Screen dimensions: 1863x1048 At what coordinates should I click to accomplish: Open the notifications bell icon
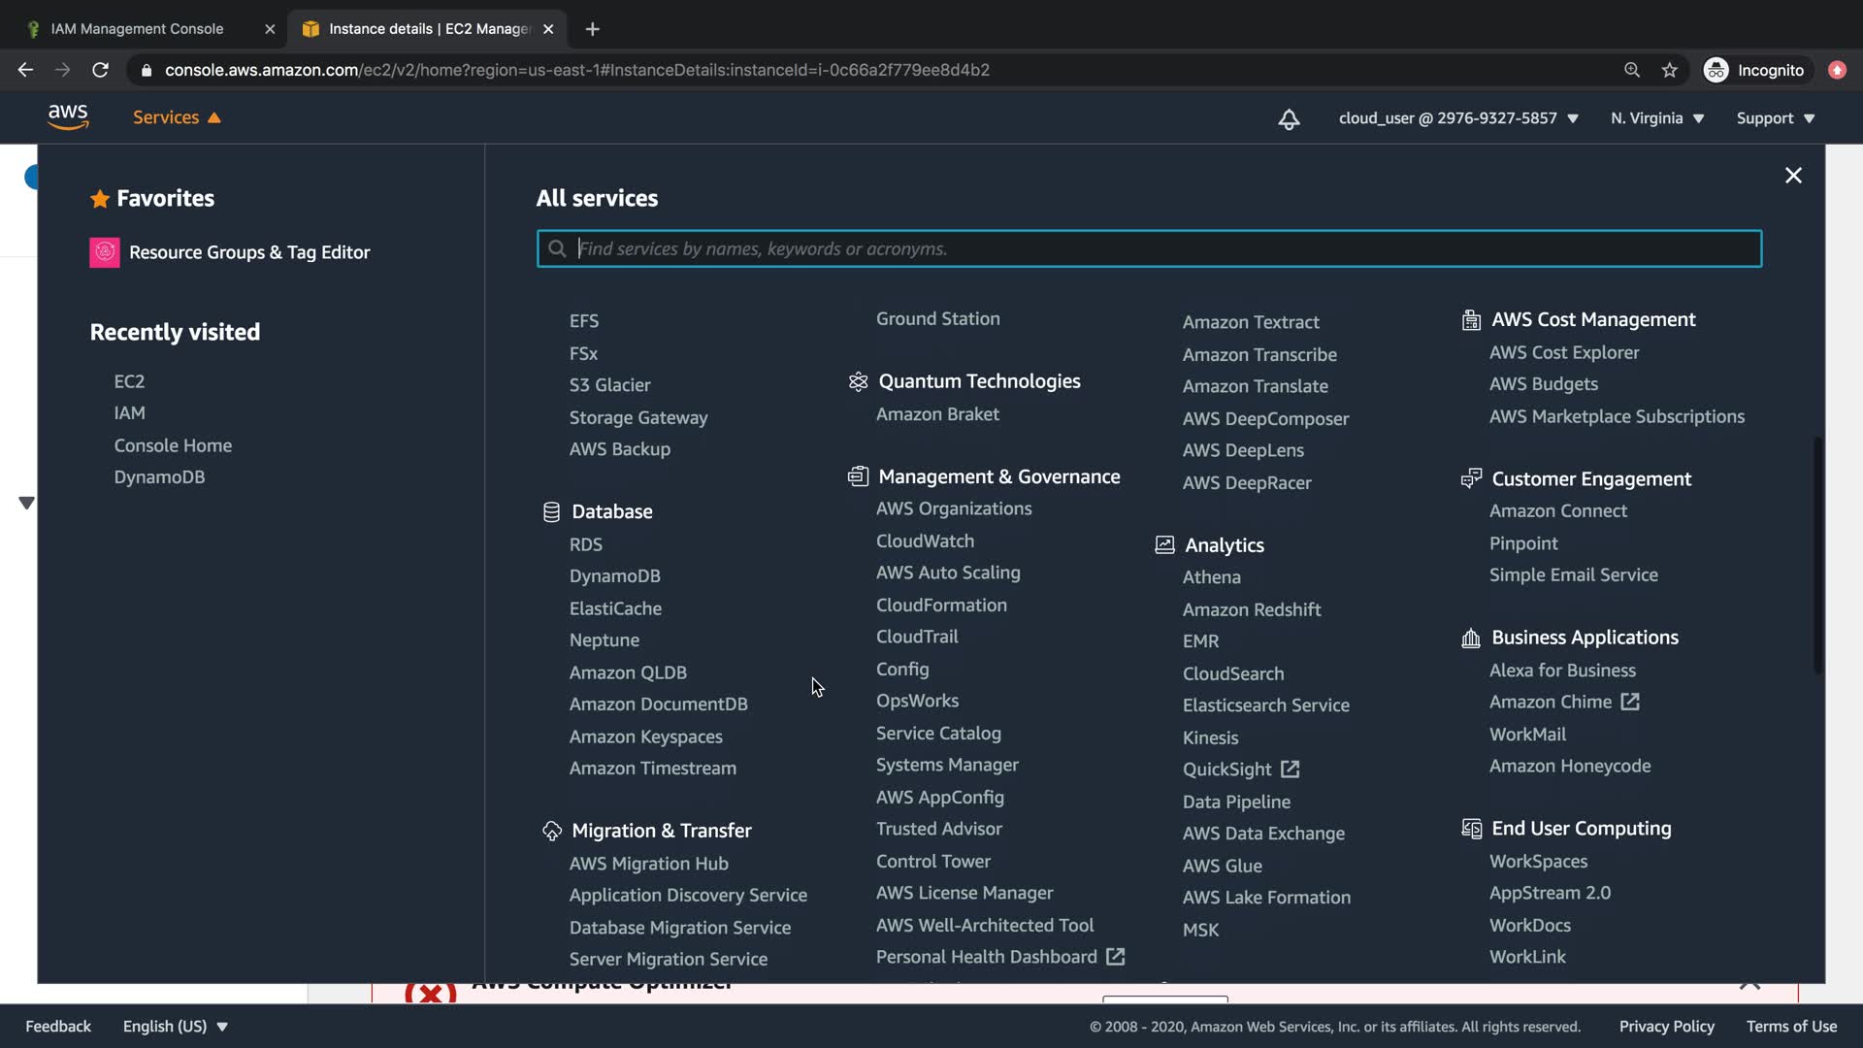[x=1289, y=119]
